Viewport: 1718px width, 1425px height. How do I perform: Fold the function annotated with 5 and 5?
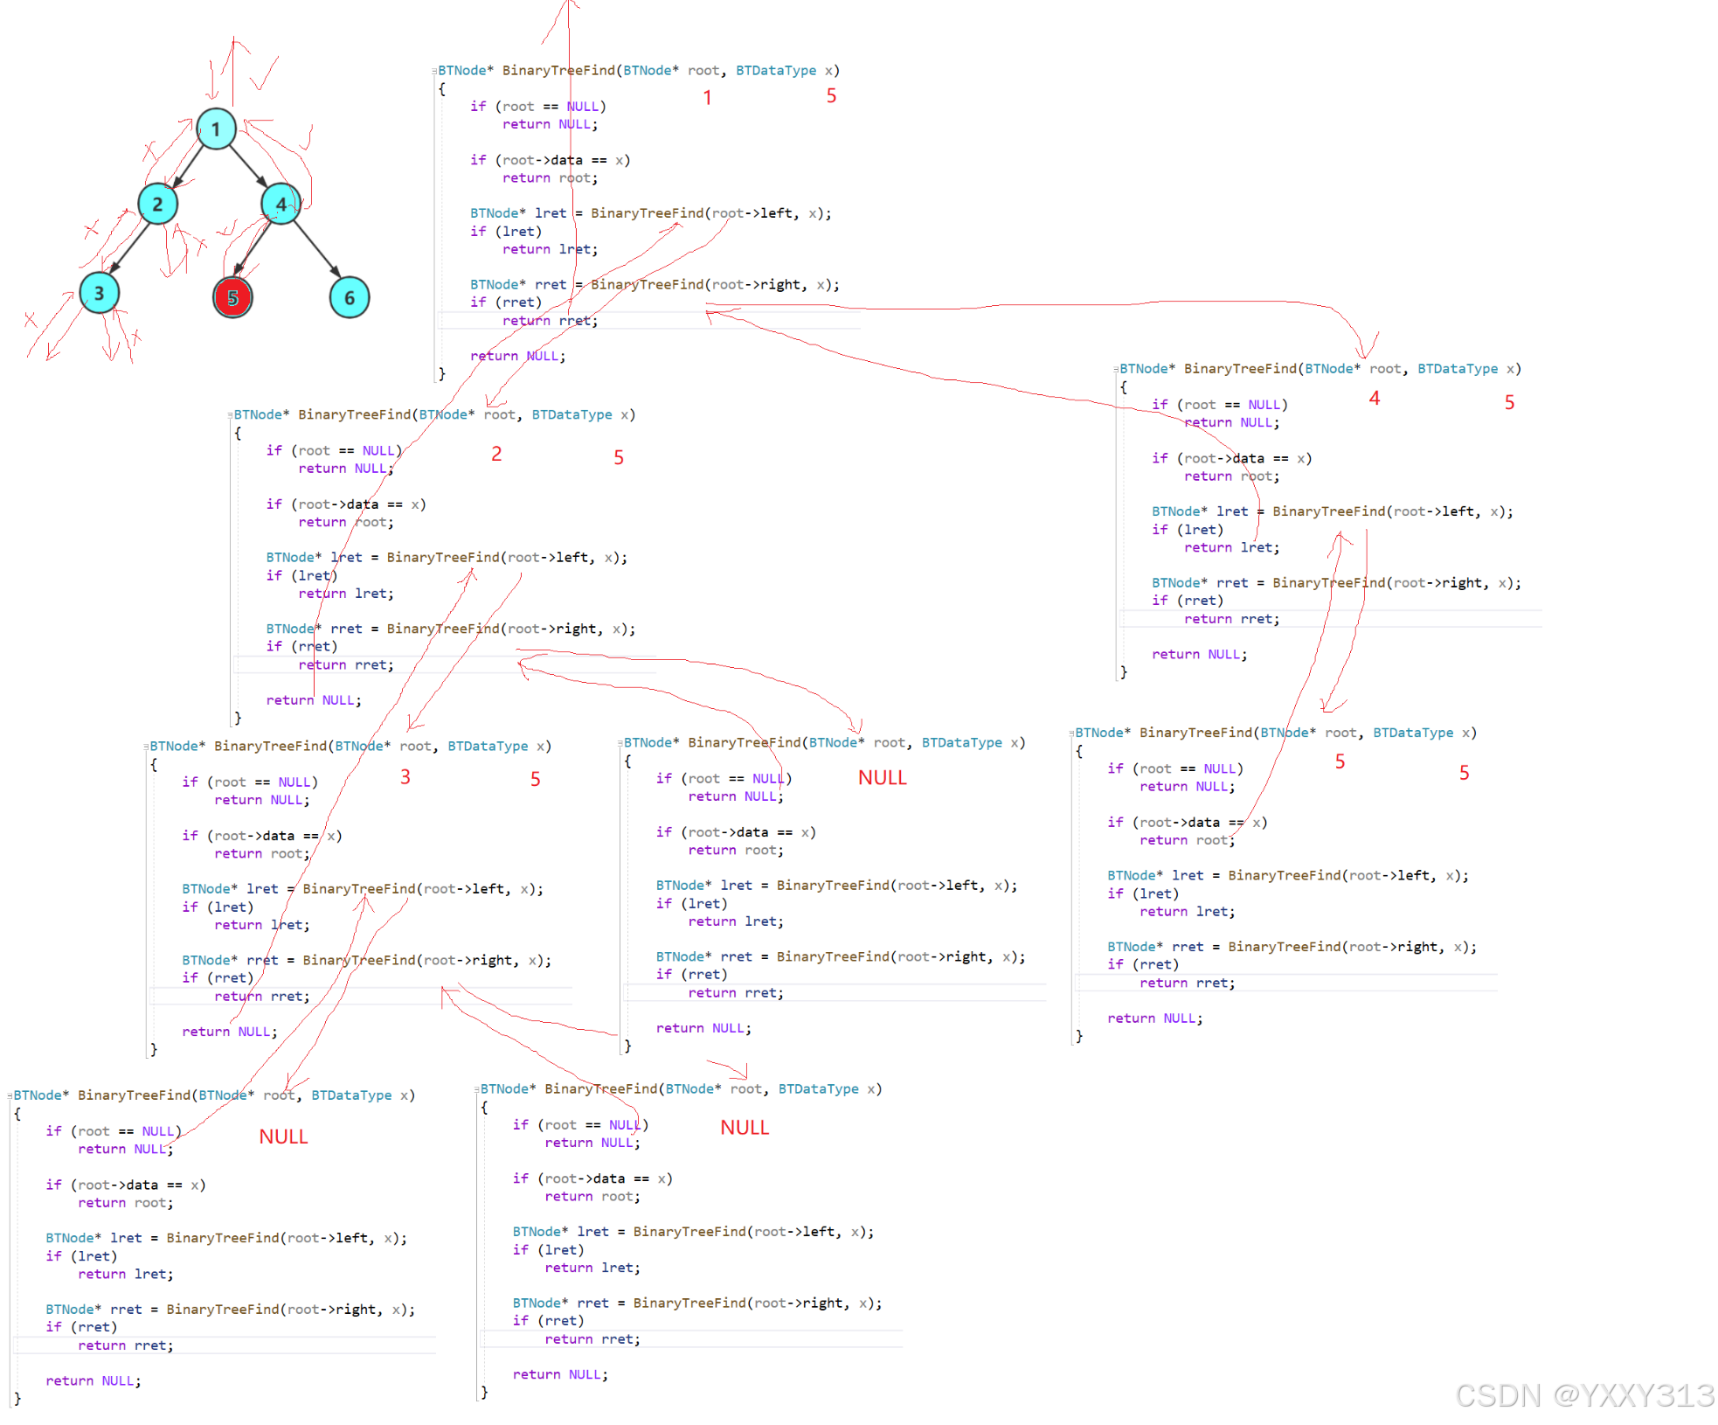click(1071, 733)
